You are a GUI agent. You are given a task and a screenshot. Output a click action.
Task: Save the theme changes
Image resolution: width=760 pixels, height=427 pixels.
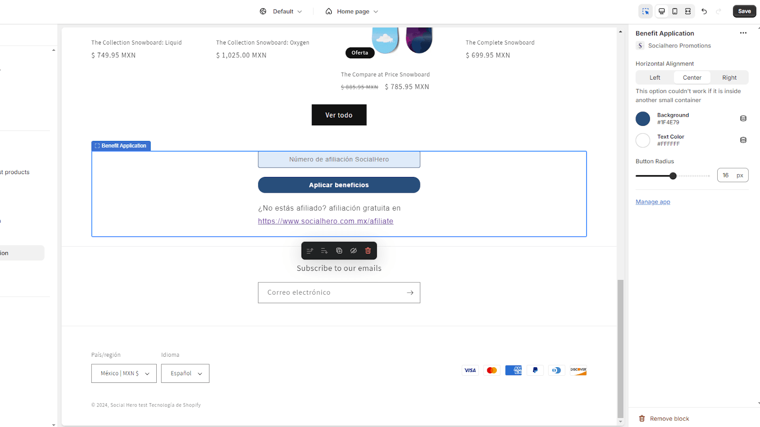click(744, 11)
